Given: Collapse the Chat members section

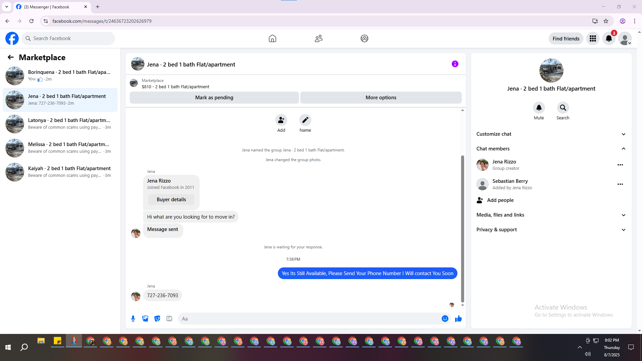Looking at the screenshot, I should pyautogui.click(x=551, y=149).
